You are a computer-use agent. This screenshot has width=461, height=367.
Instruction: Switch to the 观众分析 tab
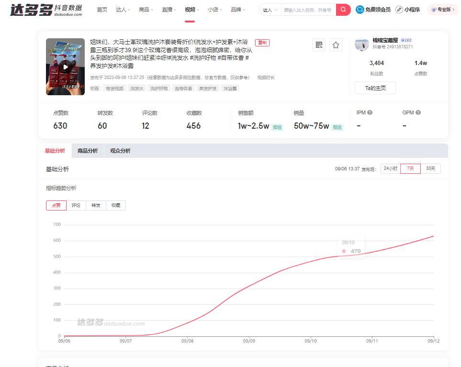[120, 150]
